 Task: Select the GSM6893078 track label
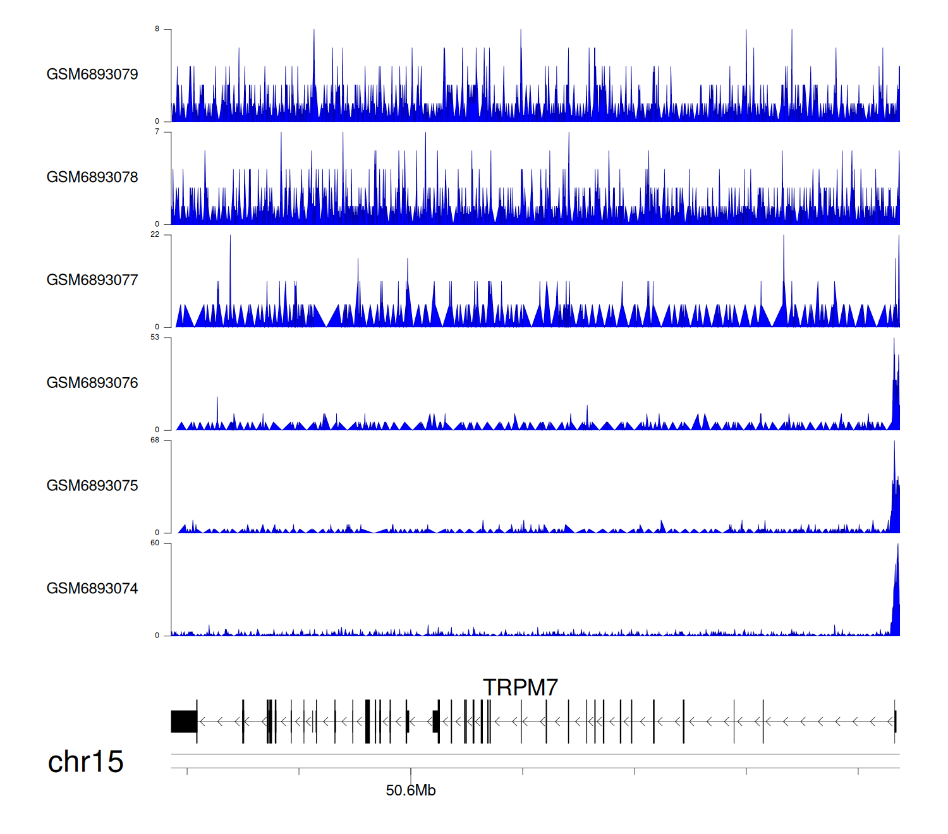click(x=92, y=178)
